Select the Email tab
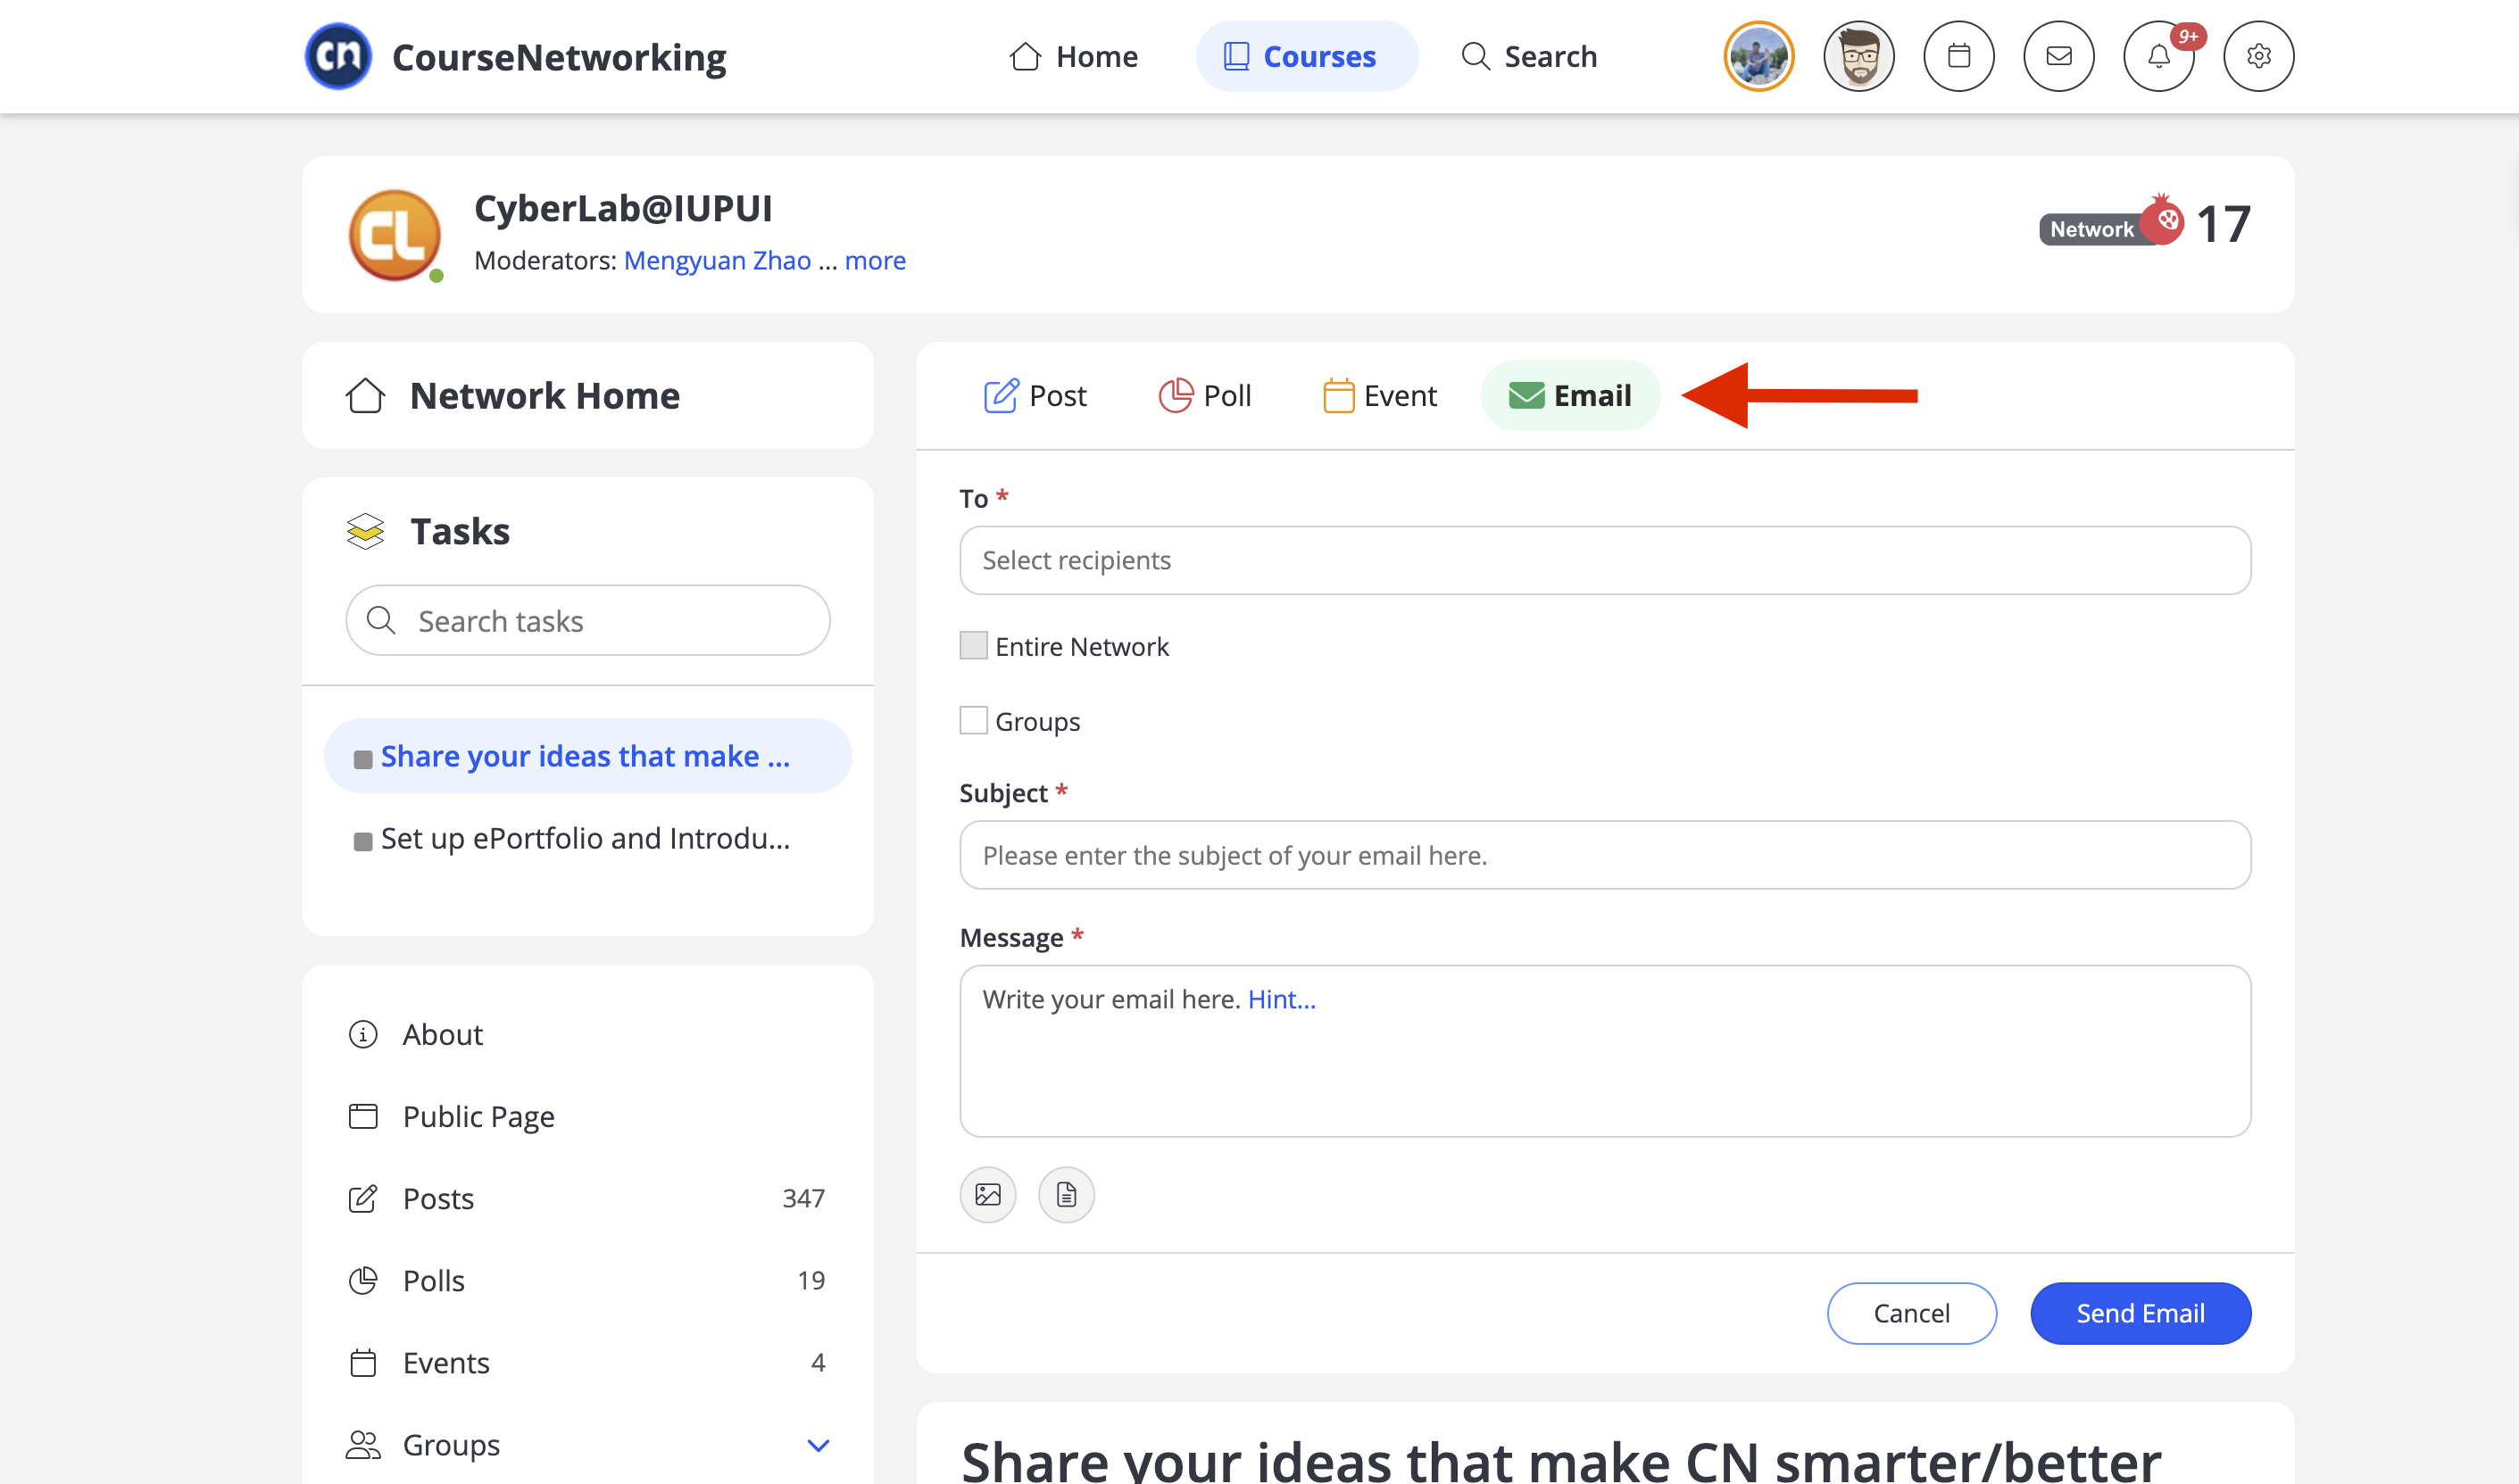This screenshot has height=1484, width=2519. [x=1570, y=395]
